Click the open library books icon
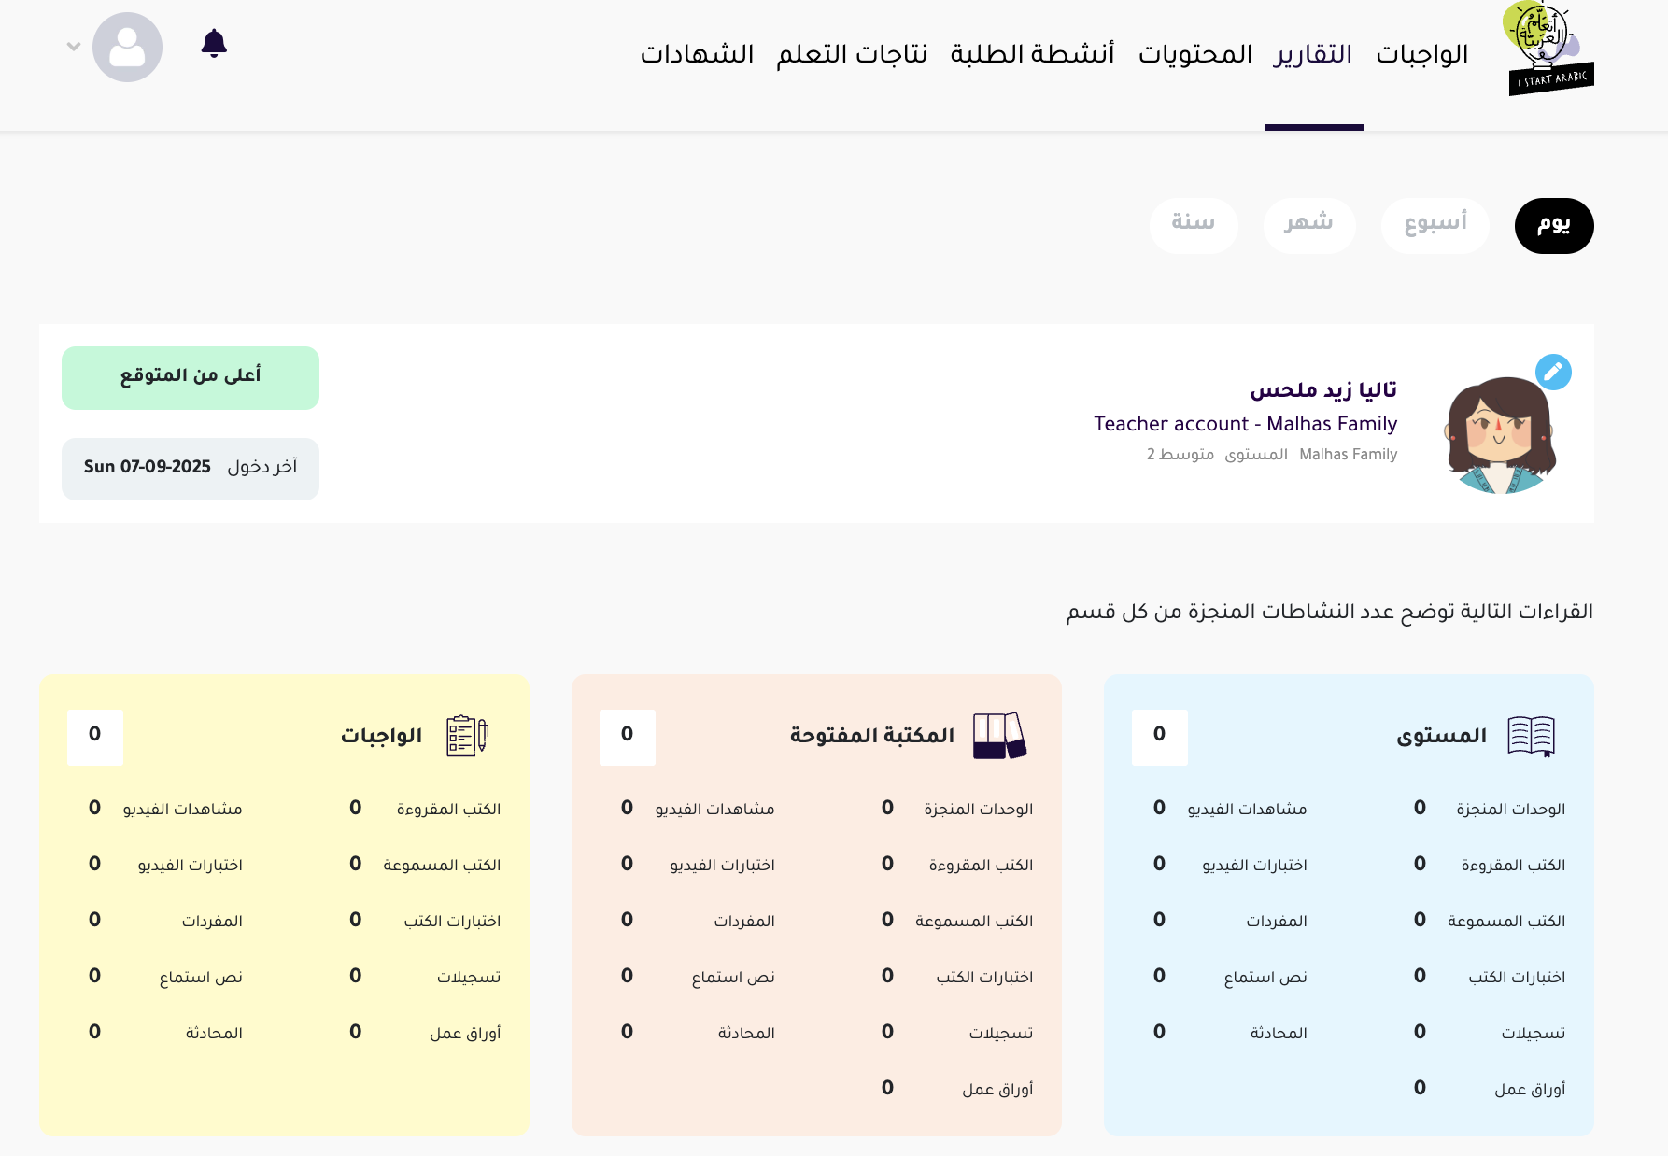The height and width of the screenshot is (1156, 1668). [998, 736]
